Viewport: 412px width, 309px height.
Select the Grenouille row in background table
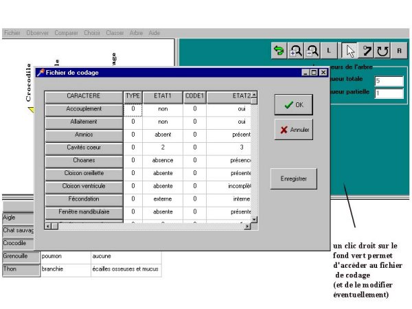(20, 256)
